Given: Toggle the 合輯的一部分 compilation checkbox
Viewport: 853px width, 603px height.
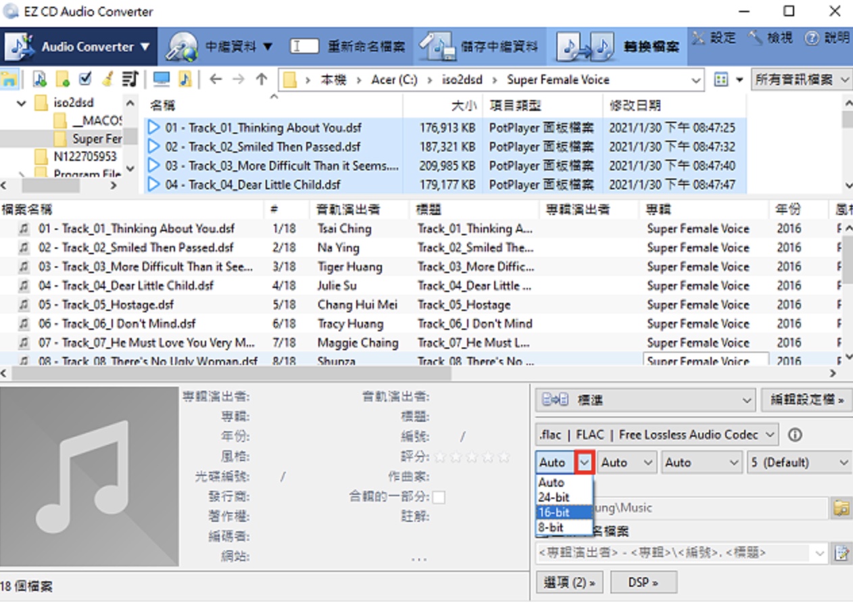Looking at the screenshot, I should [439, 497].
